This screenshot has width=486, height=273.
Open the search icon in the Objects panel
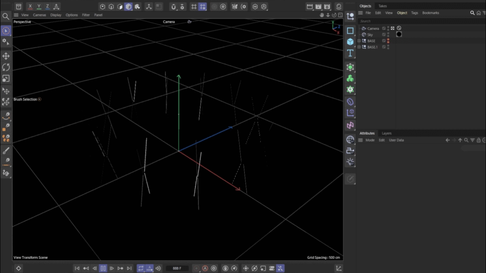coord(473,13)
